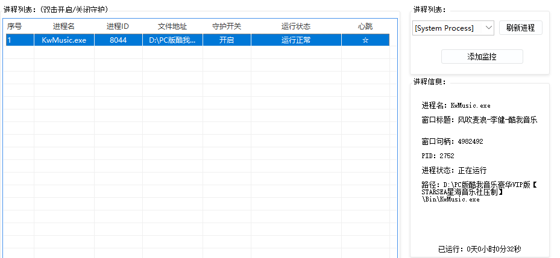Sort by the 序号 column header

pos(14,26)
